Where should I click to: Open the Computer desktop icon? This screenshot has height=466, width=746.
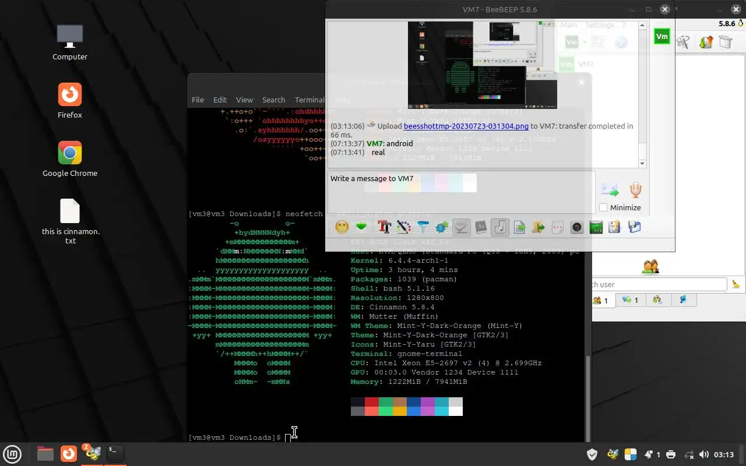70,42
